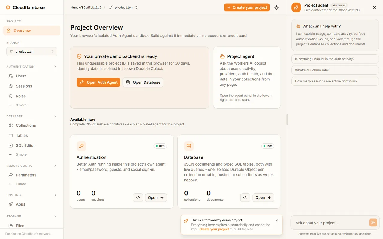Open the sidebar production branch dropdown
Image resolution: width=383 pixels, height=239 pixels.
tap(32, 51)
